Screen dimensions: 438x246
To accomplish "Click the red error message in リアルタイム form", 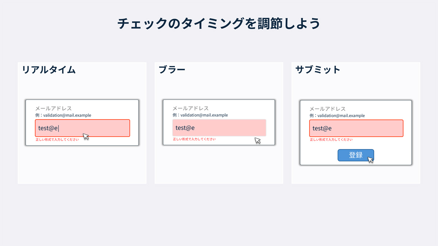I will click(57, 140).
